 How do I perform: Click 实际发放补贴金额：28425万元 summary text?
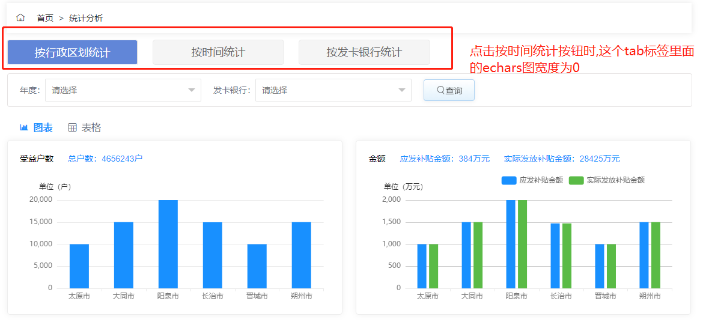[562, 159]
